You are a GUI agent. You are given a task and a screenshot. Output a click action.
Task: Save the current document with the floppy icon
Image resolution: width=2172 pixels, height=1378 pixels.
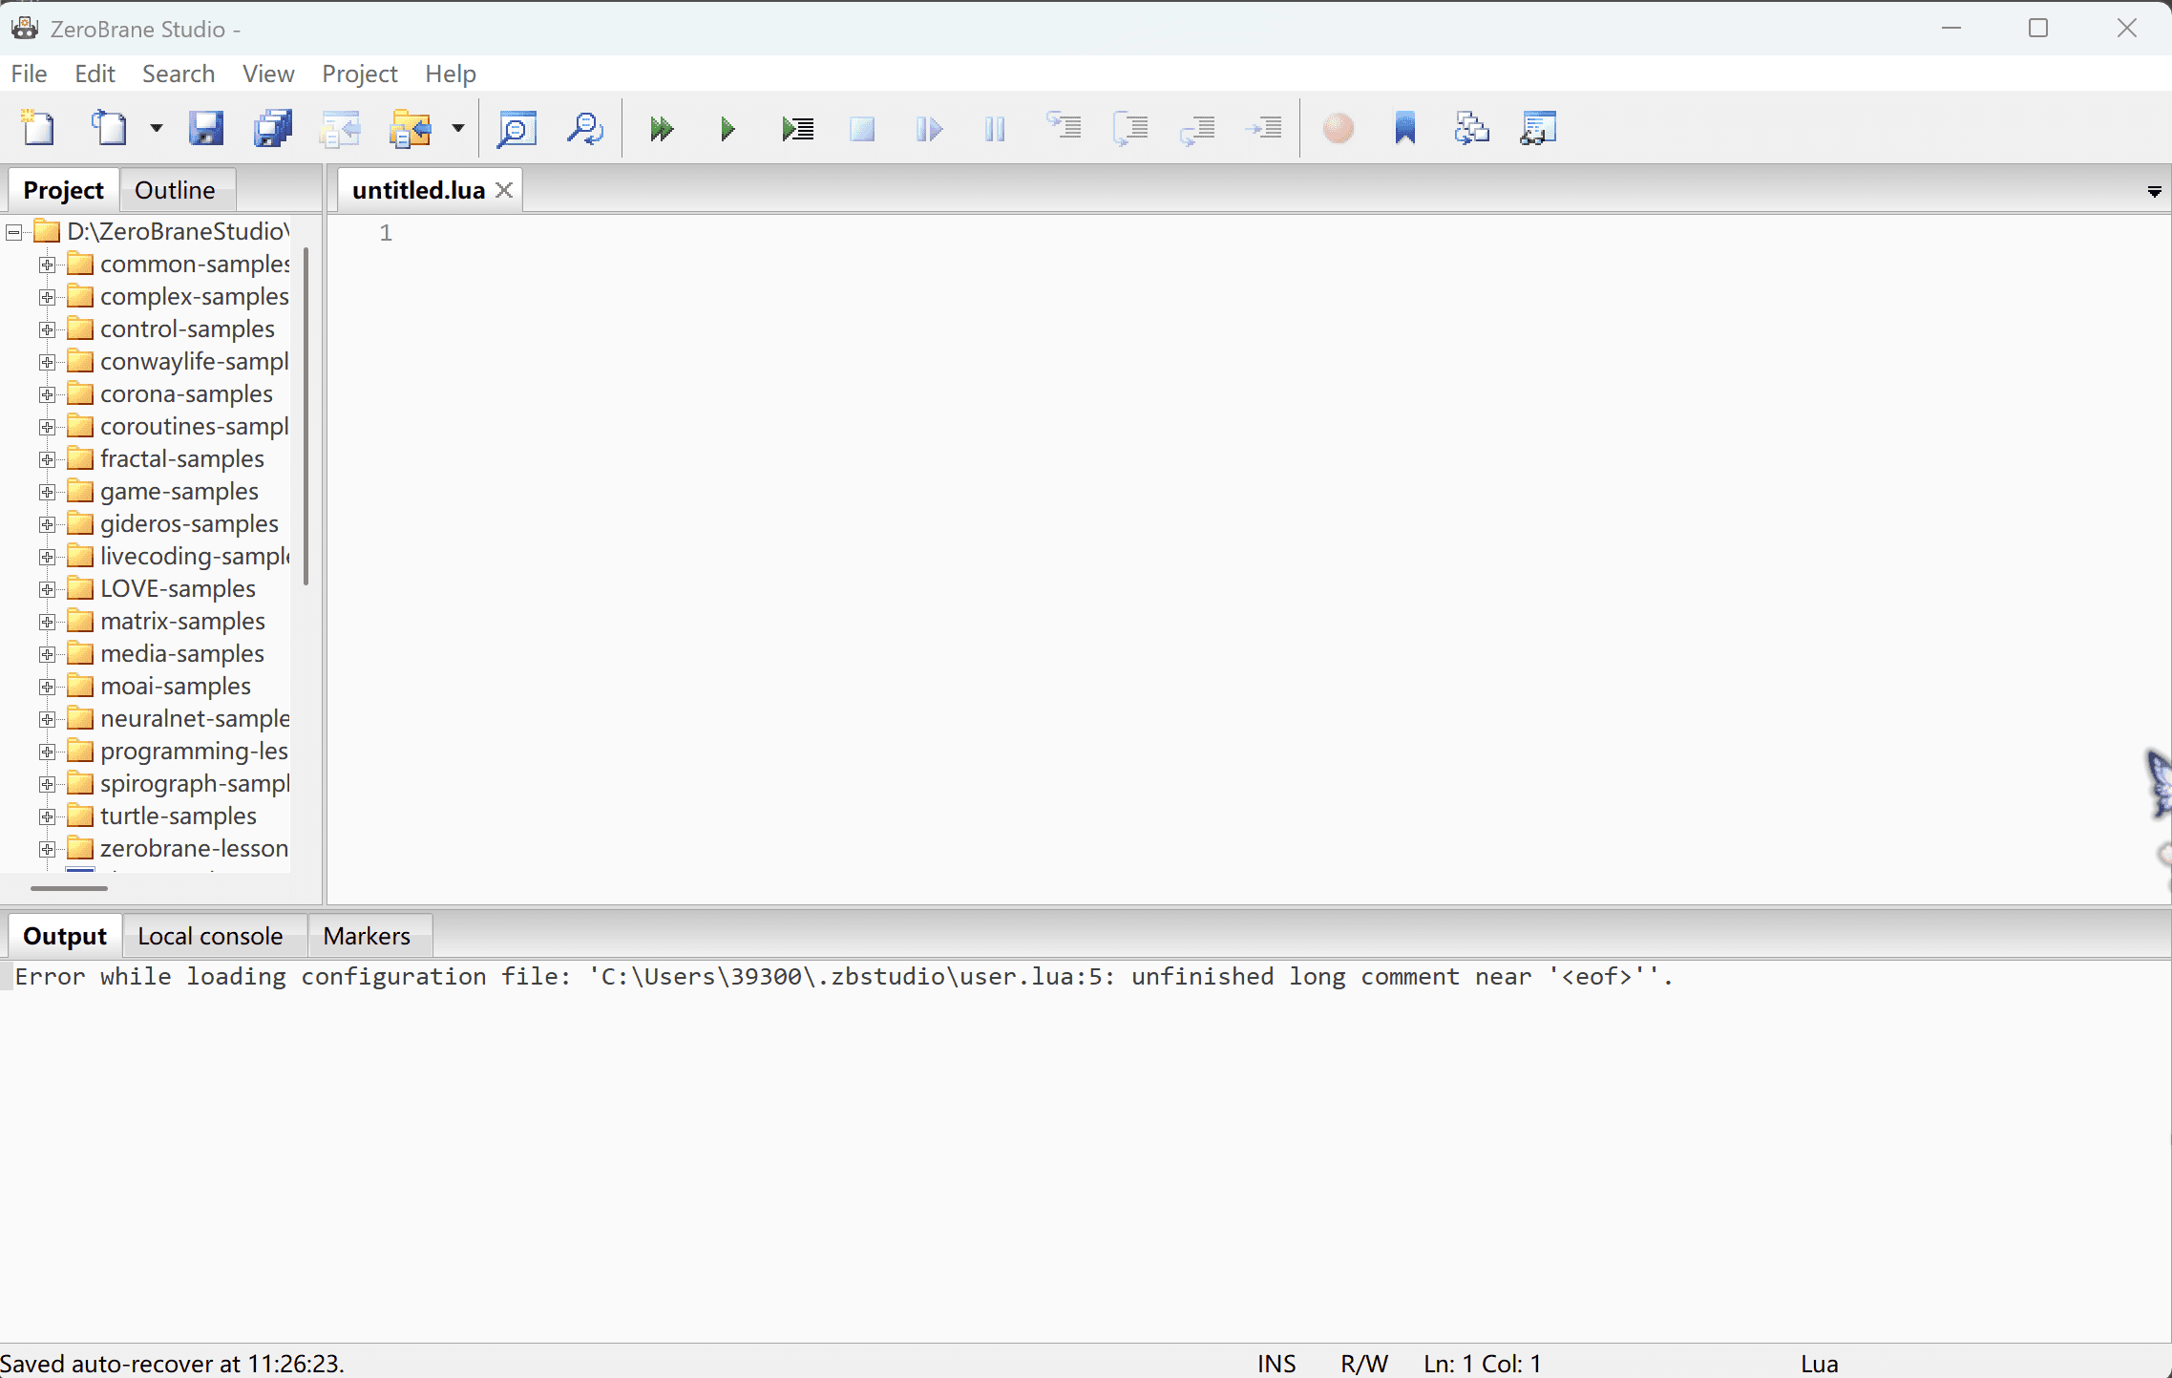(x=205, y=128)
